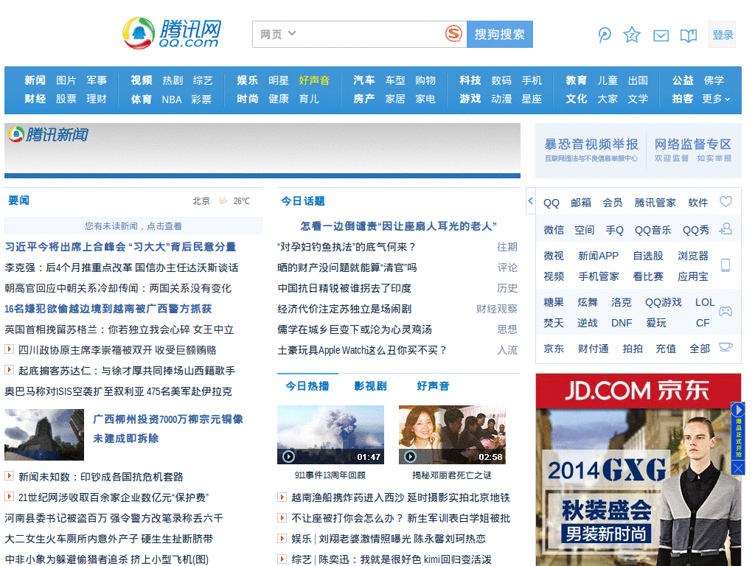
Task: Open the 汽车 navigation menu item
Action: (x=364, y=80)
